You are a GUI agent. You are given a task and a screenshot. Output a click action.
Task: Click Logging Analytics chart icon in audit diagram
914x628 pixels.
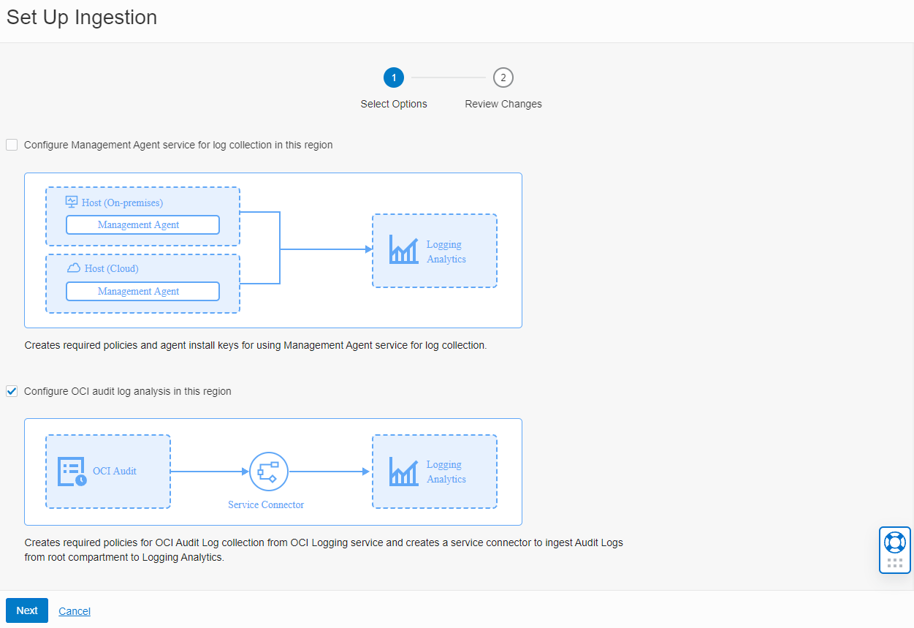pyautogui.click(x=403, y=472)
